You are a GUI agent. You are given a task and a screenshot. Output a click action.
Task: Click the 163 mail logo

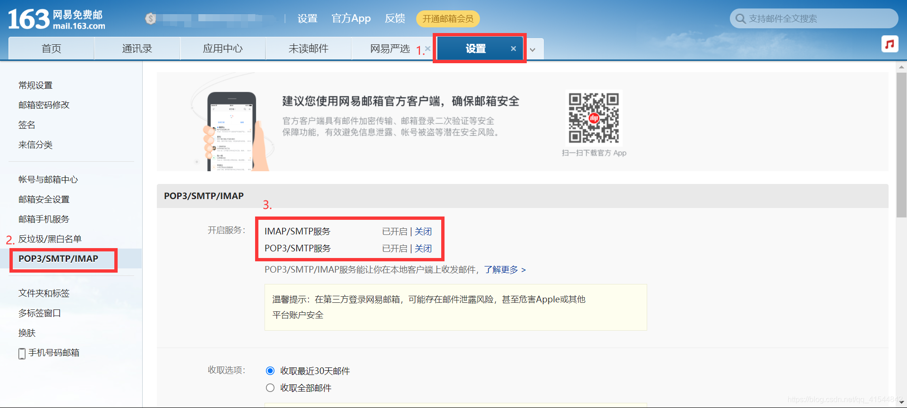coord(57,19)
